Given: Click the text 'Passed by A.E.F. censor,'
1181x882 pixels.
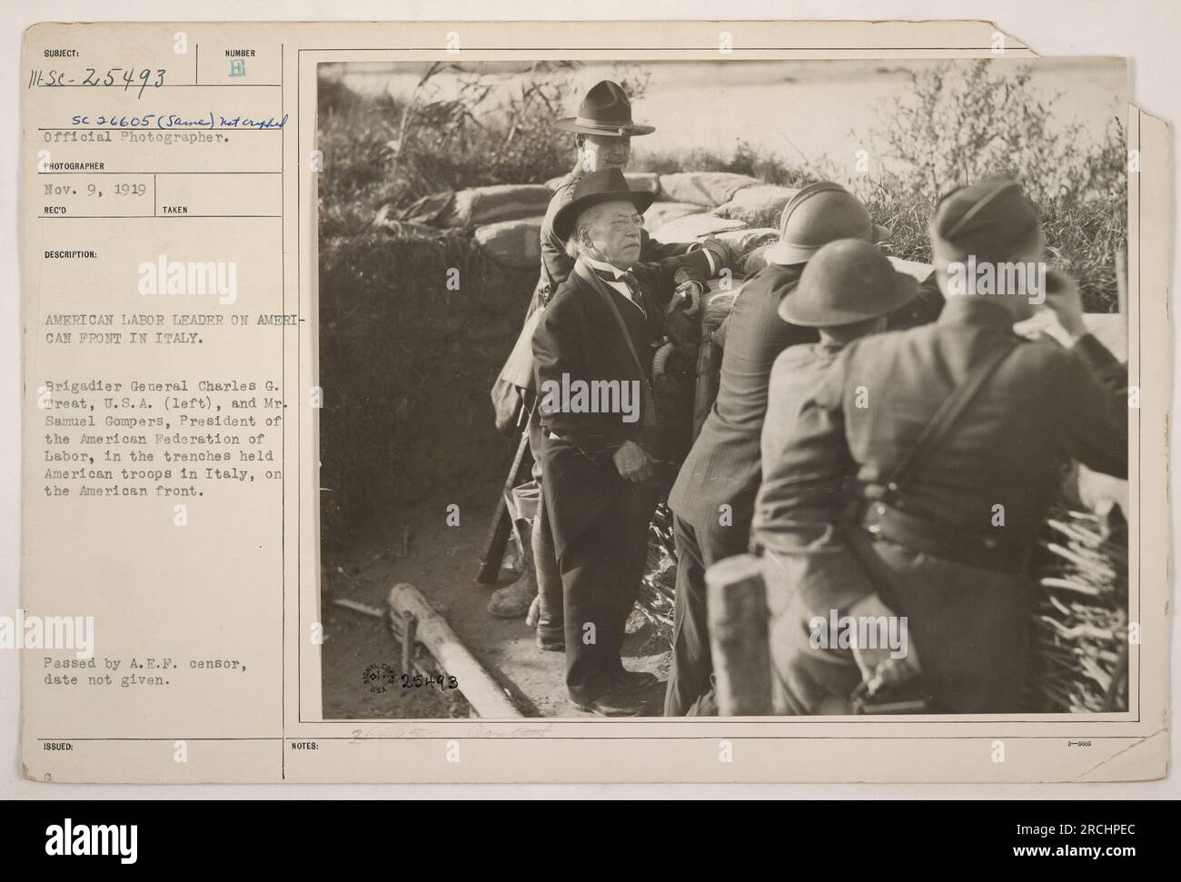Looking at the screenshot, I should point(144,663).
